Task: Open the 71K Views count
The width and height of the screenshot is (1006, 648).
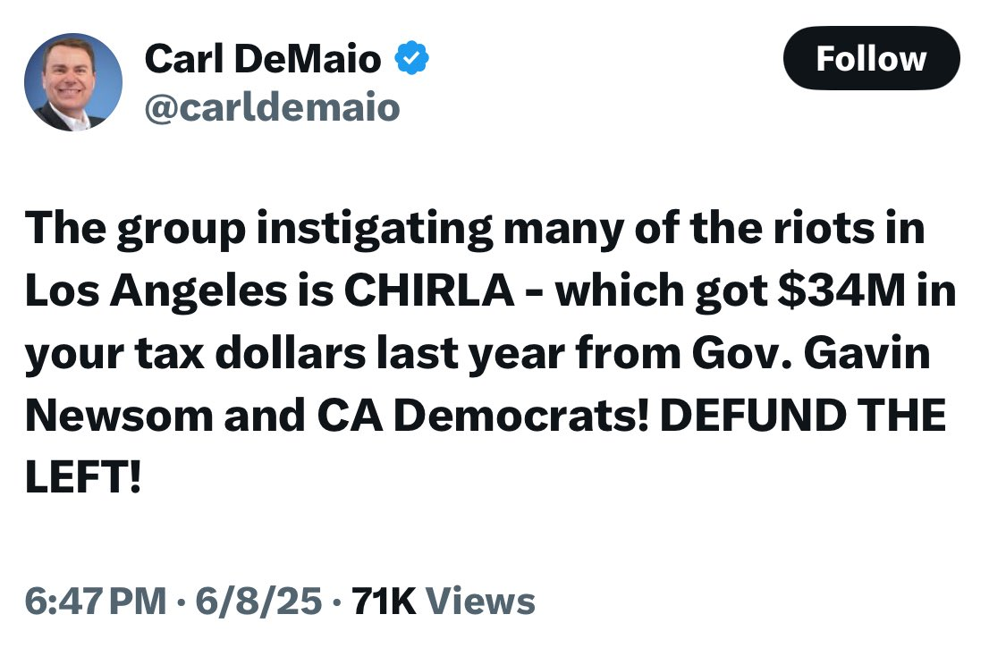Action: (x=444, y=601)
